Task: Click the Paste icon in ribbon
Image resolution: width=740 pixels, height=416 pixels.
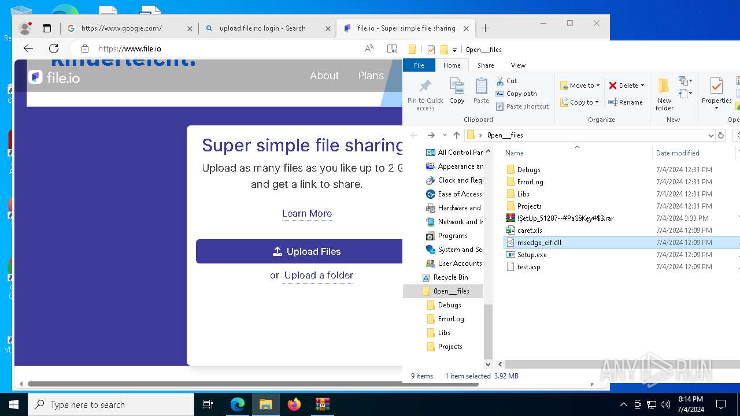Action: (x=481, y=91)
